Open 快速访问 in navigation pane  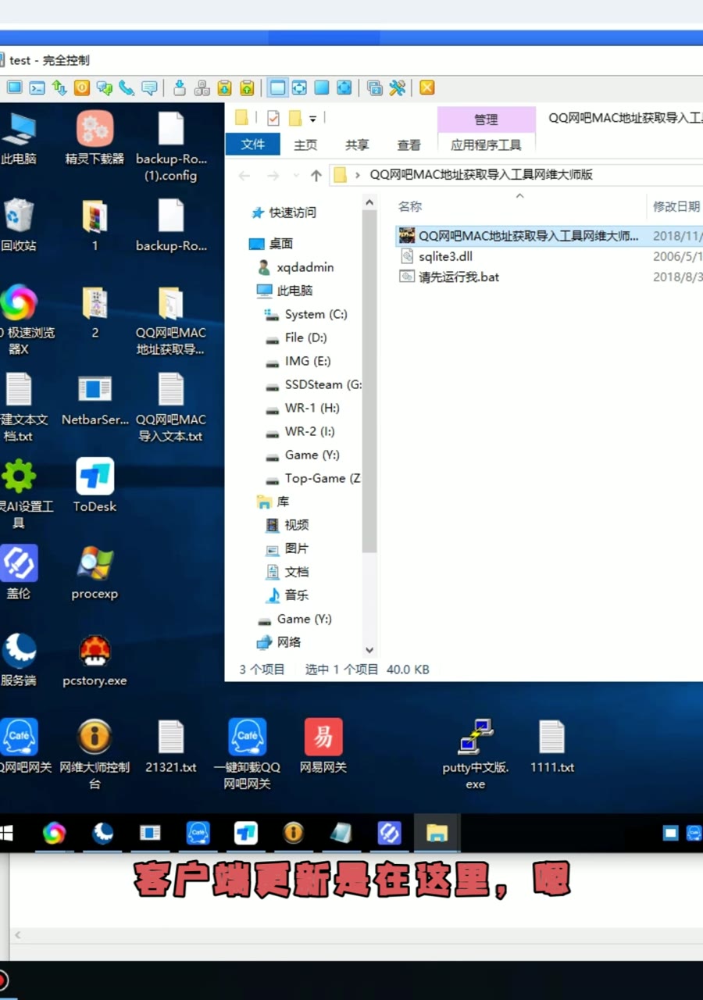pos(293,212)
